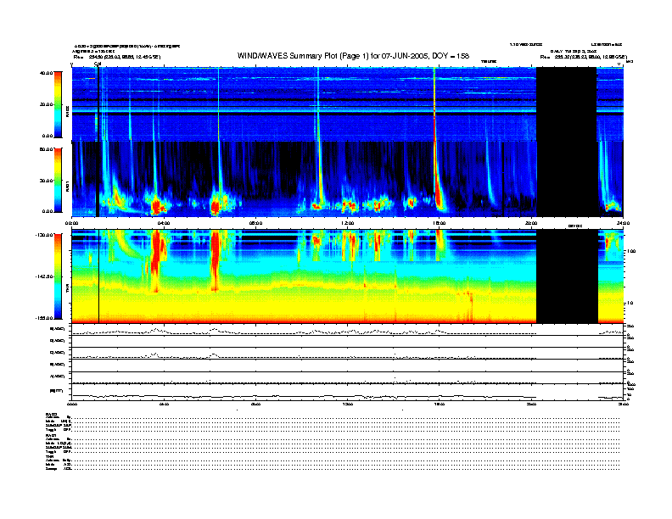The width and height of the screenshot is (672, 519).
Task: Click the 12:00 tick label under the RAD1 panel
Action: (x=348, y=223)
